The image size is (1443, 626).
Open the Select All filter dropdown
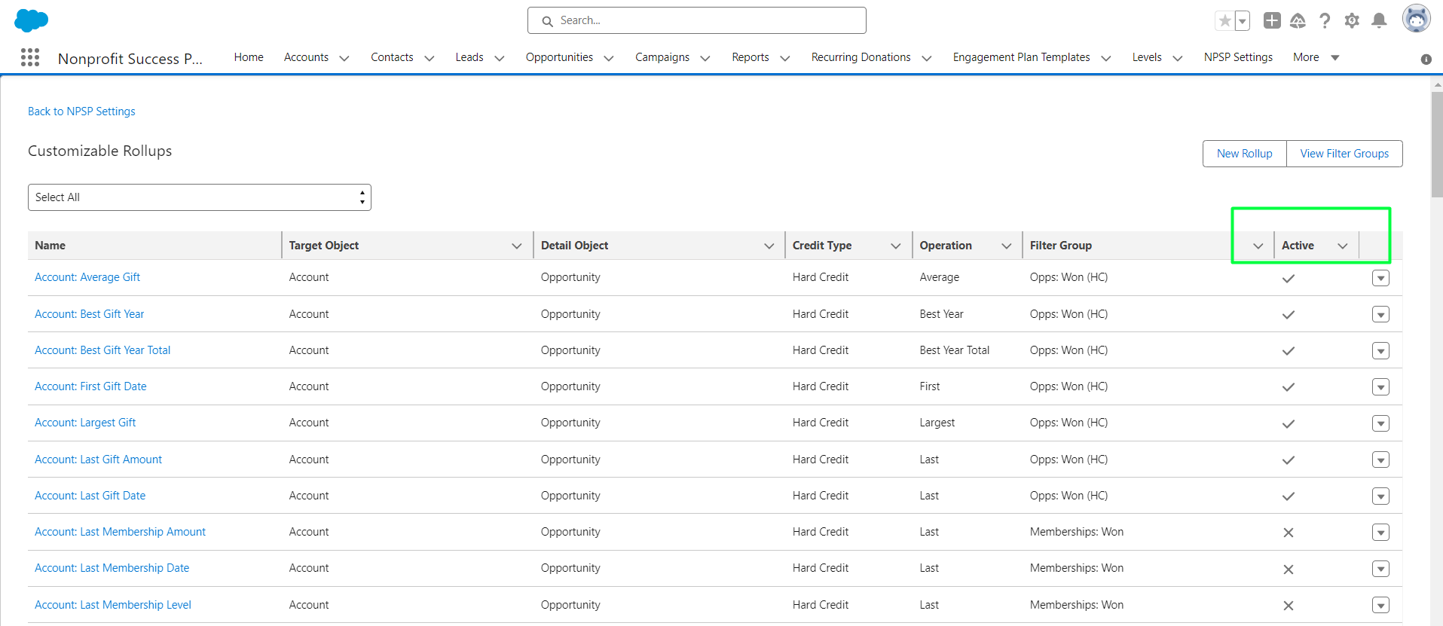point(200,197)
